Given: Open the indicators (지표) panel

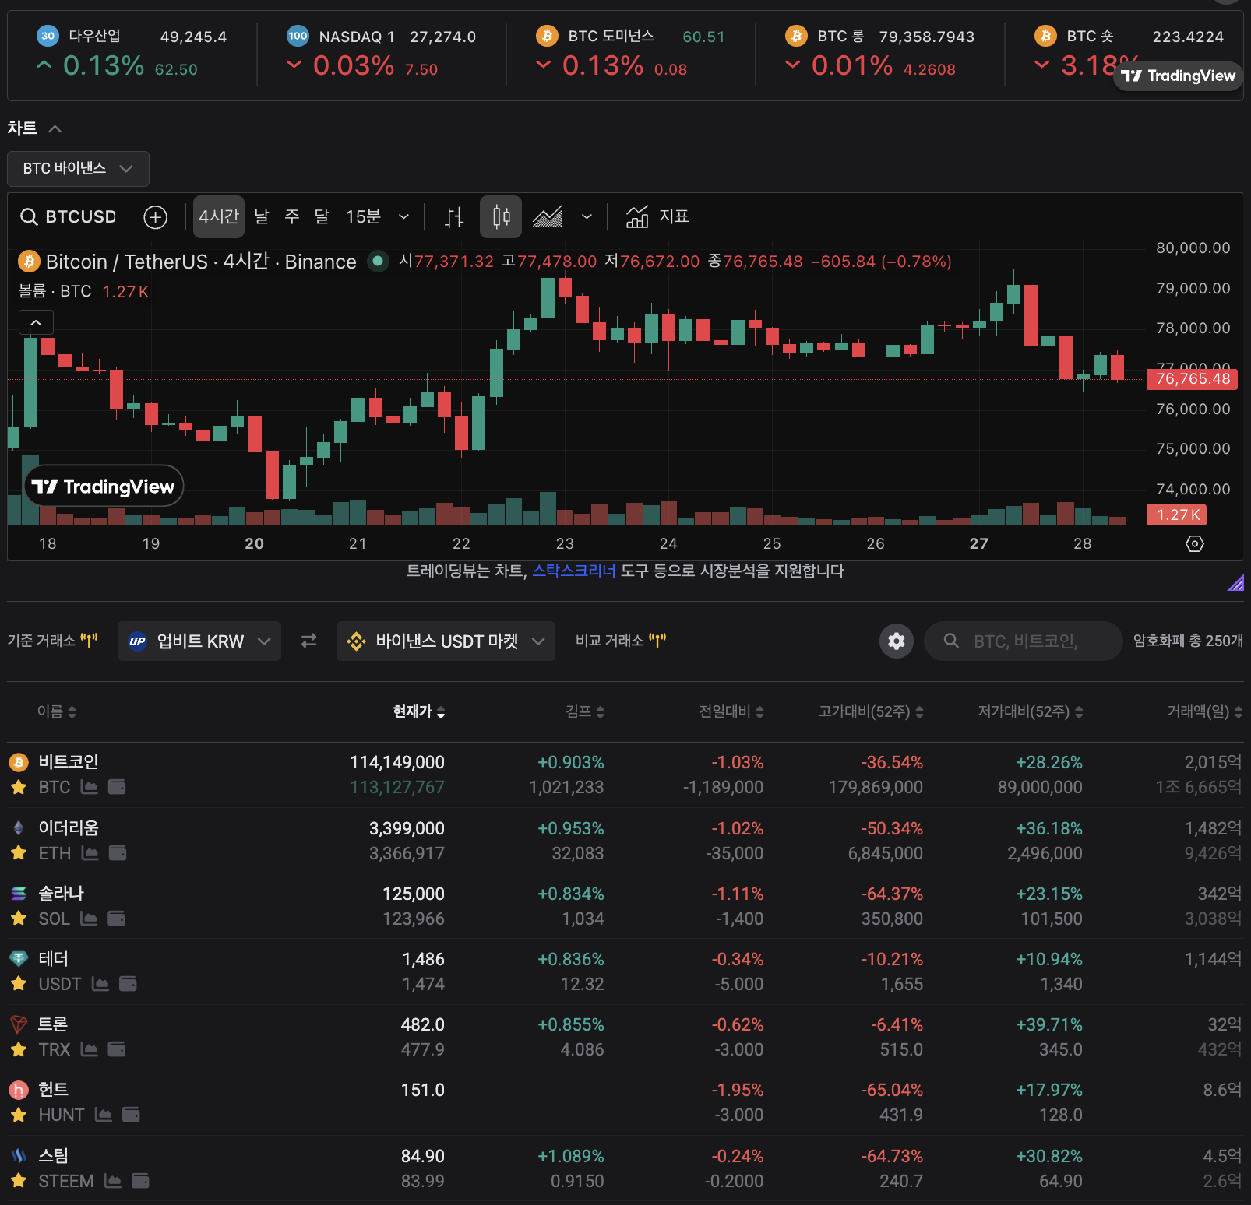Looking at the screenshot, I should coord(657,216).
